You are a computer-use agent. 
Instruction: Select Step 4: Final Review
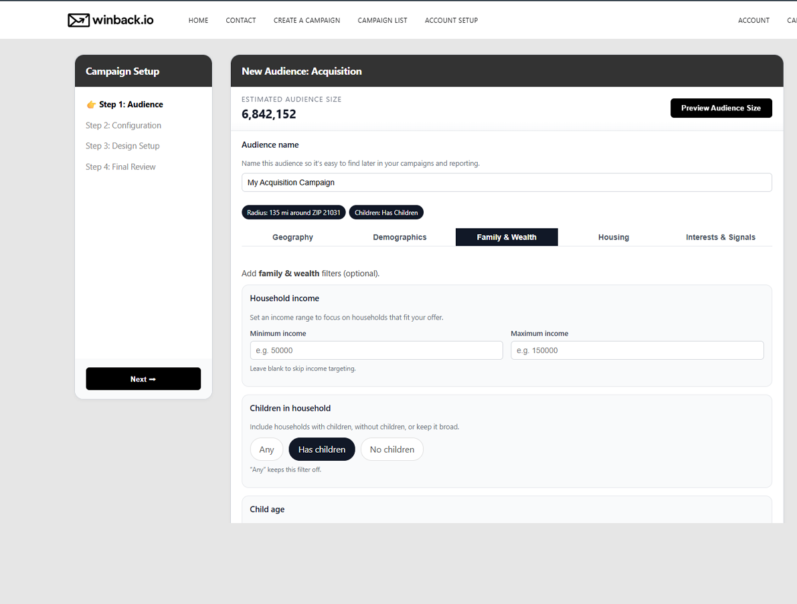(x=120, y=167)
